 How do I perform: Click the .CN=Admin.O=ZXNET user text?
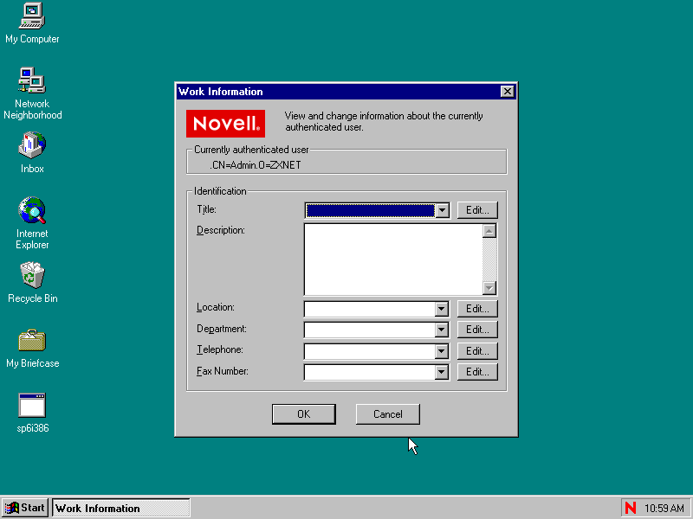tap(256, 165)
